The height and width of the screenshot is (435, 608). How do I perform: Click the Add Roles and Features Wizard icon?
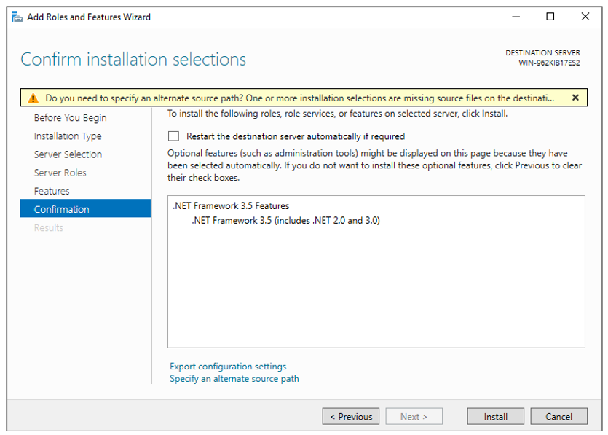tap(16, 16)
